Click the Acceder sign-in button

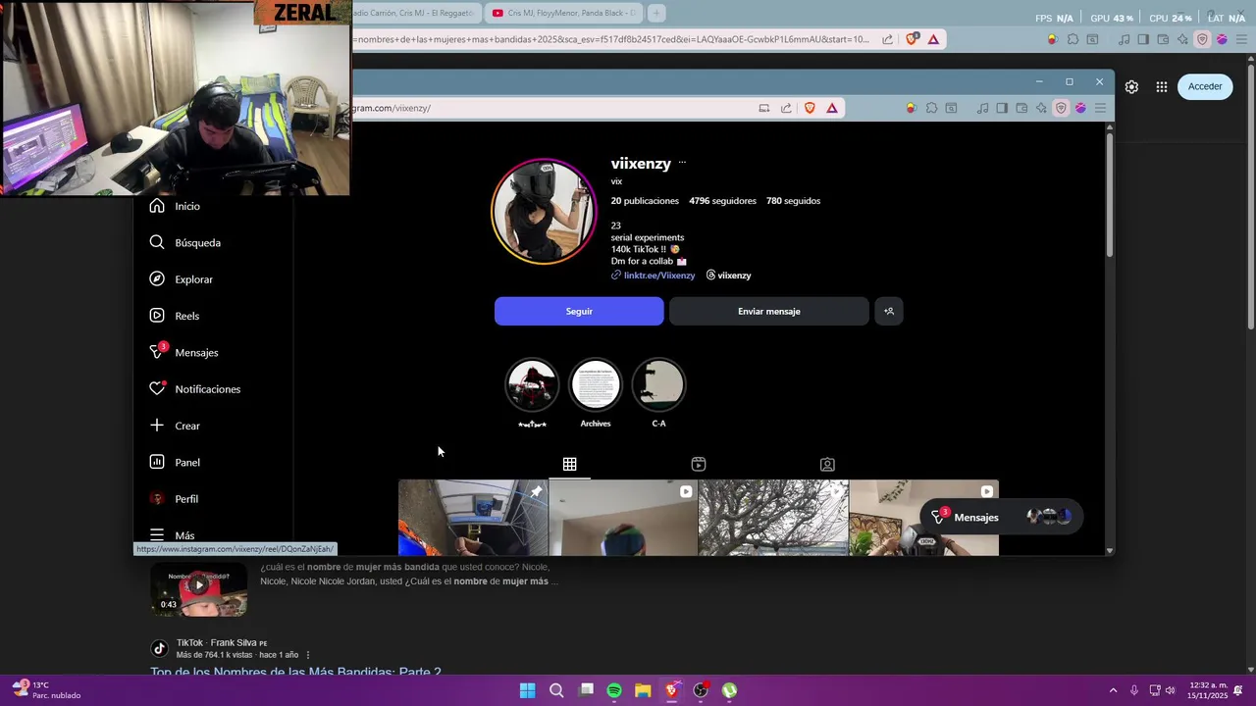(1205, 86)
